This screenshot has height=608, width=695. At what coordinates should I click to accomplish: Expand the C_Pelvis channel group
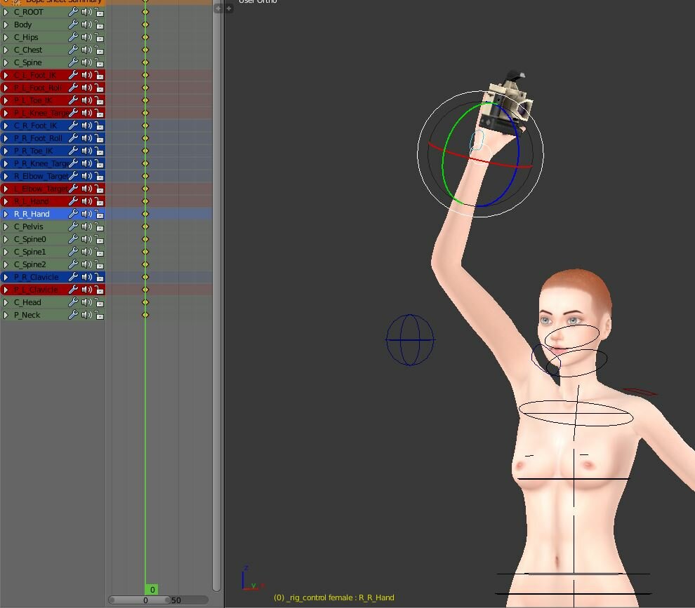[6, 227]
